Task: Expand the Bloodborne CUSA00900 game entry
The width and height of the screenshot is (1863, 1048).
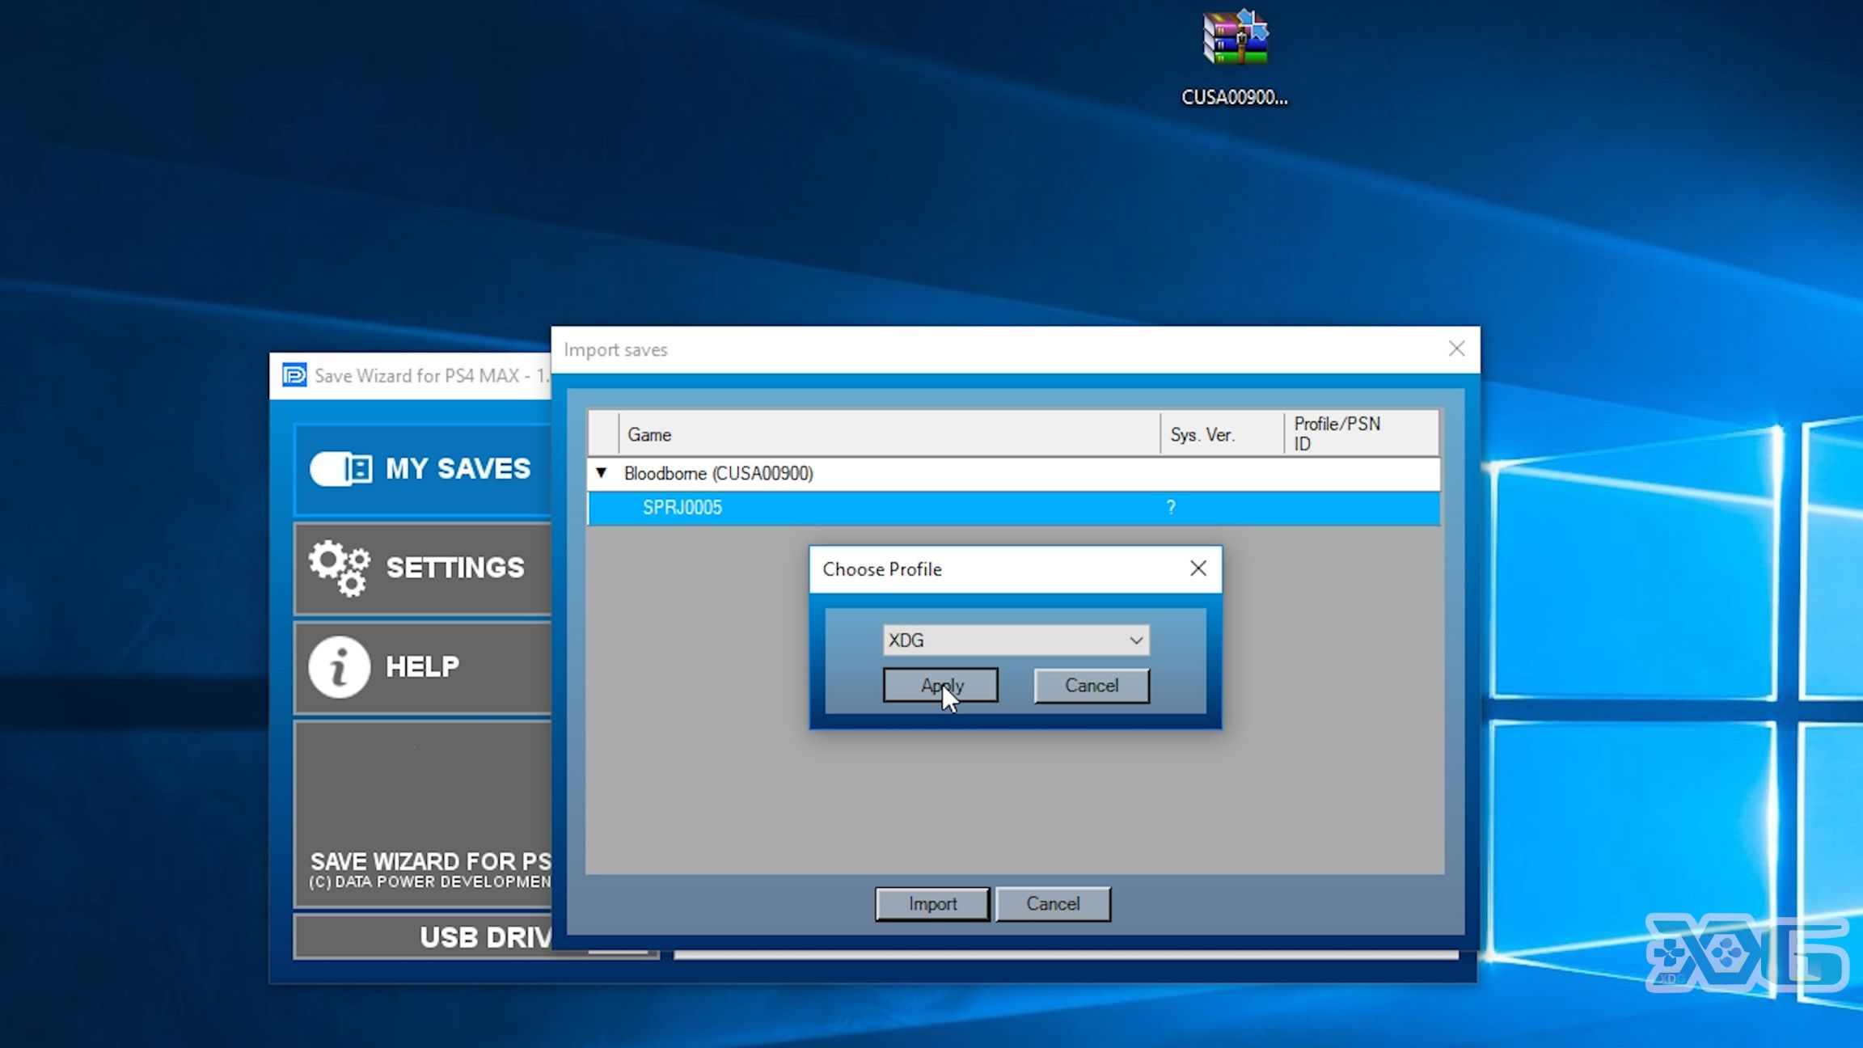Action: point(602,473)
